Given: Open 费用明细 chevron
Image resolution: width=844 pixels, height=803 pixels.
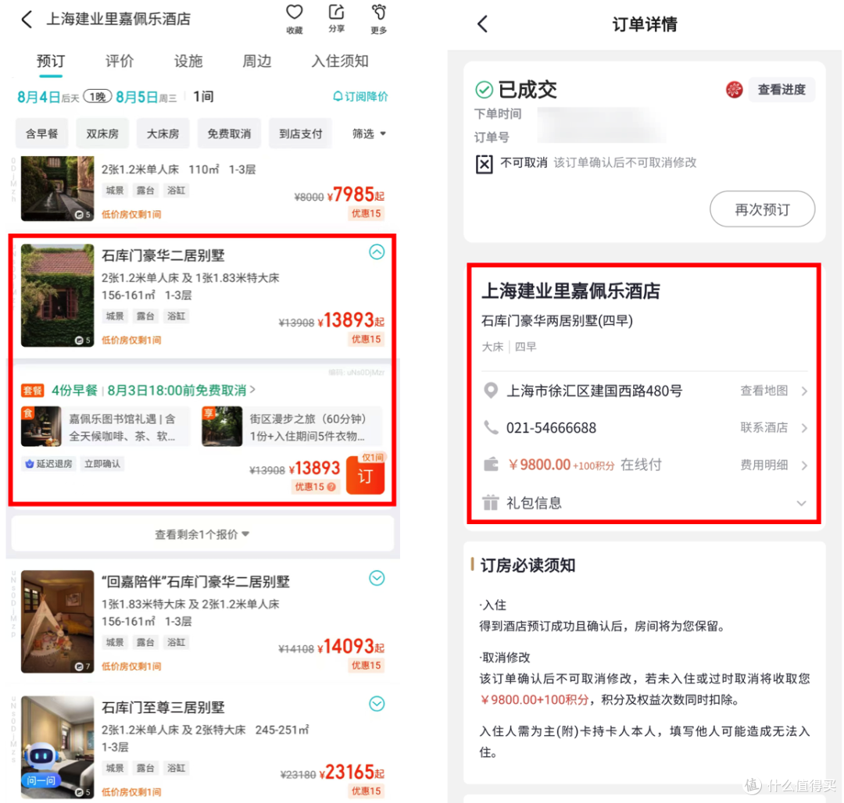Looking at the screenshot, I should point(804,466).
